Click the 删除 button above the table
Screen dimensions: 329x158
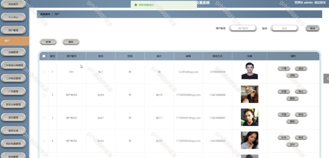click(71, 42)
